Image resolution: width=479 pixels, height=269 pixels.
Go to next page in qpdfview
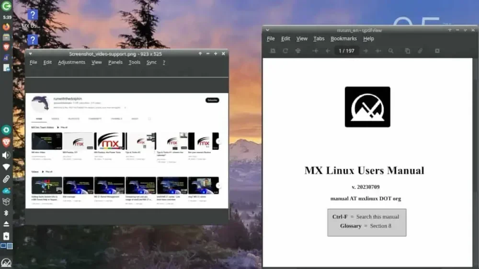365,51
